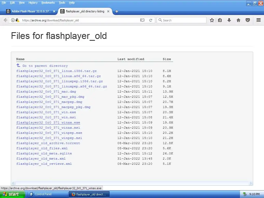The image size is (264, 198).
Task: Open the Edit menu
Action: point(12,3)
